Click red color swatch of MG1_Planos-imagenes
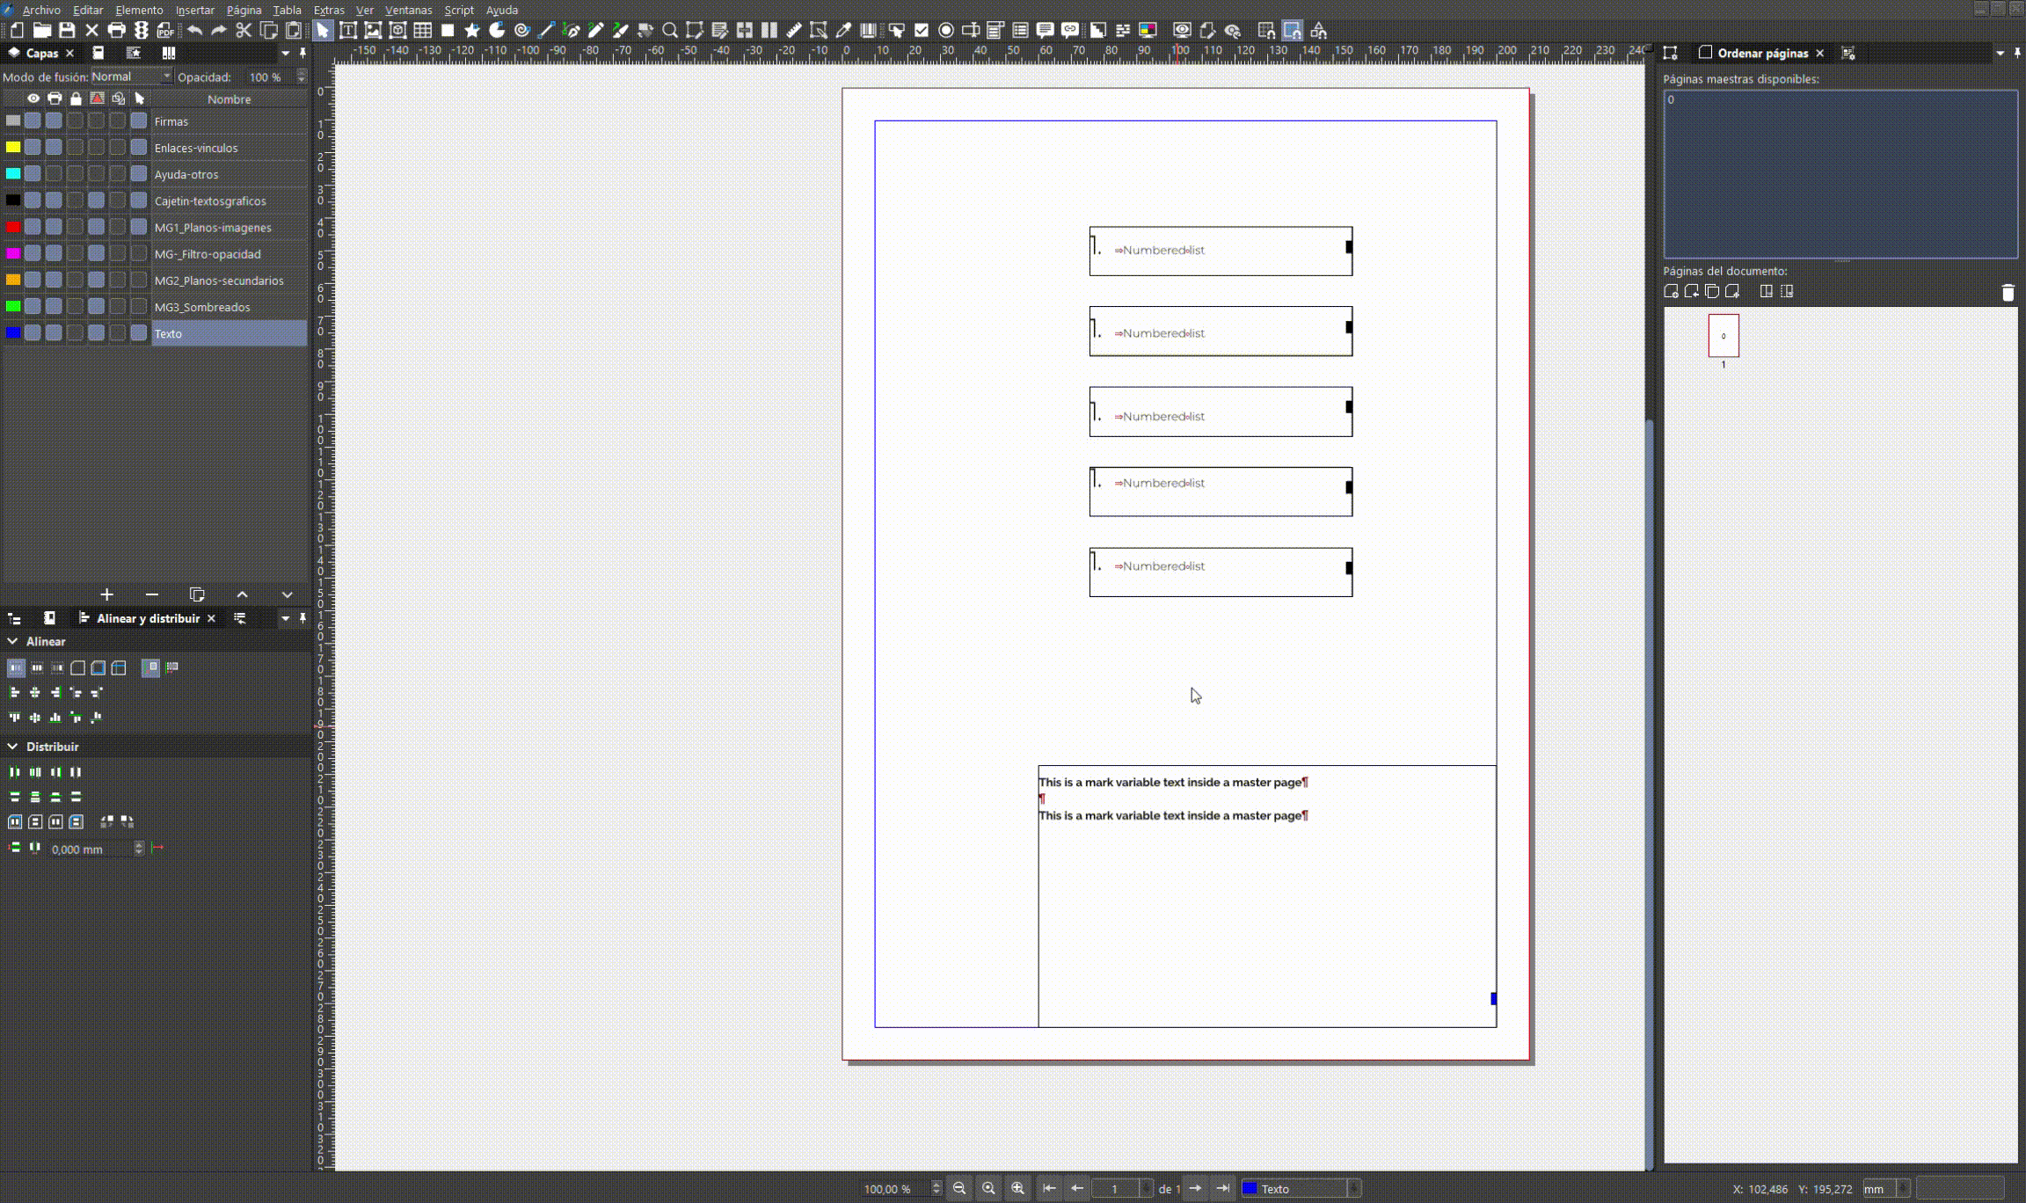 click(x=13, y=227)
